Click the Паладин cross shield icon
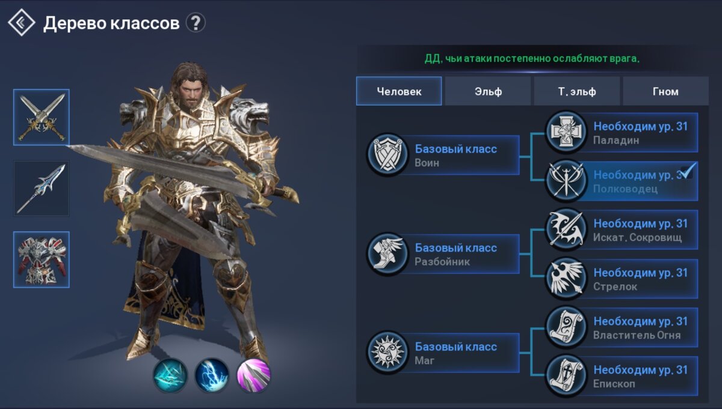The height and width of the screenshot is (409, 722). coord(566,132)
